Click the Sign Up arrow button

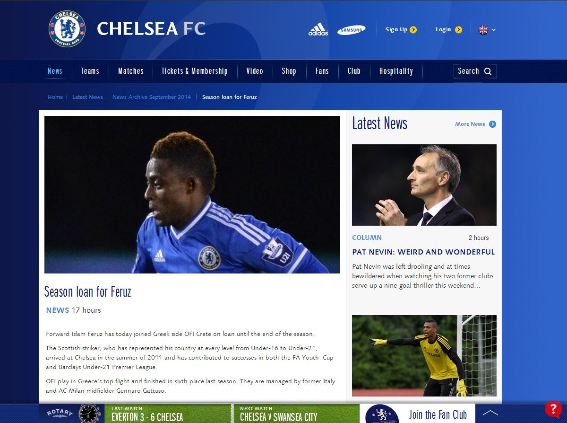(x=413, y=30)
